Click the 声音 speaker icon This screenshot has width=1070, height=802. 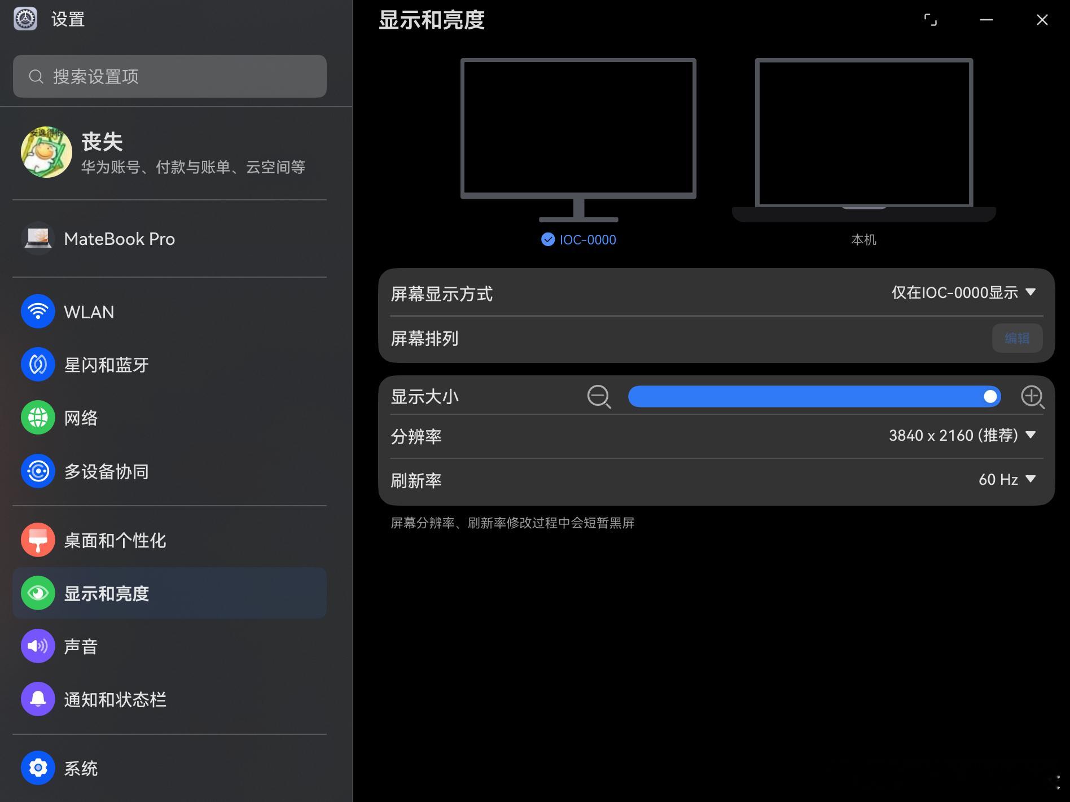click(x=38, y=646)
